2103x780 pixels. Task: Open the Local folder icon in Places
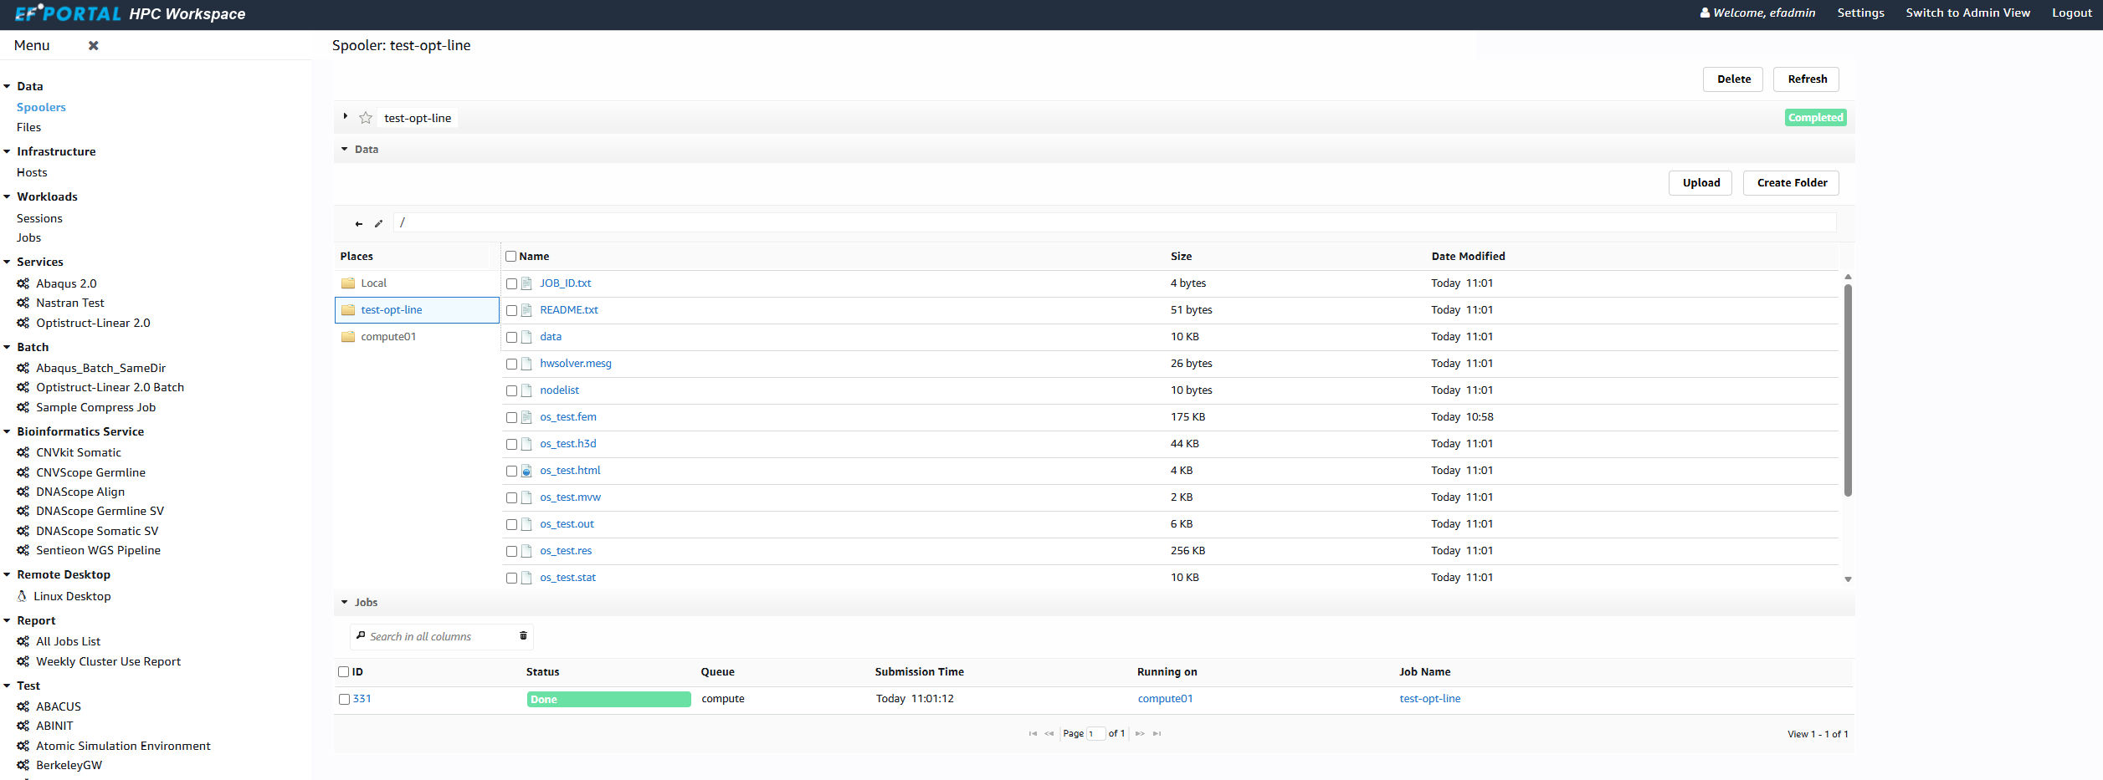tap(348, 283)
